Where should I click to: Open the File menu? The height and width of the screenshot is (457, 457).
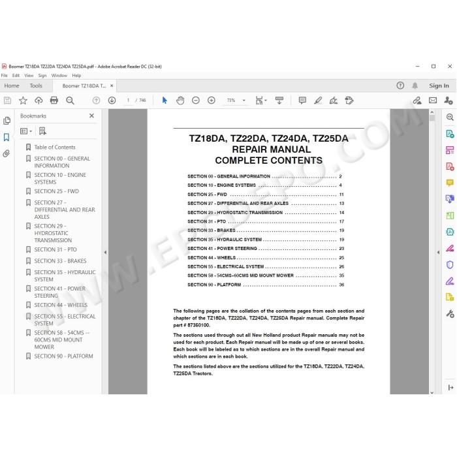[x=5, y=76]
